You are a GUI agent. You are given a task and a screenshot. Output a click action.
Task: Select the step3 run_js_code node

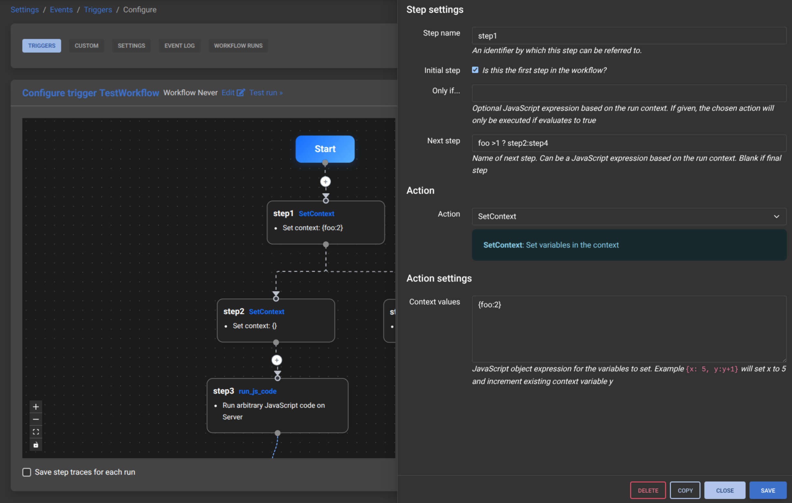click(277, 405)
